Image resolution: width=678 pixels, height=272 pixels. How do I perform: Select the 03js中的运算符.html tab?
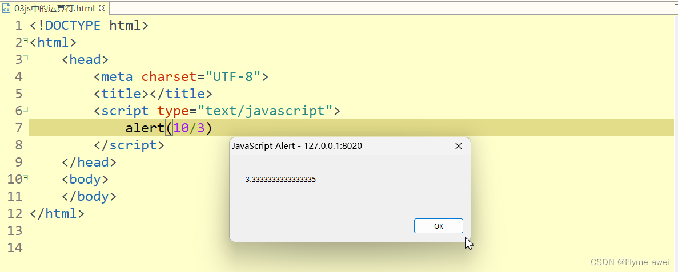coord(54,9)
